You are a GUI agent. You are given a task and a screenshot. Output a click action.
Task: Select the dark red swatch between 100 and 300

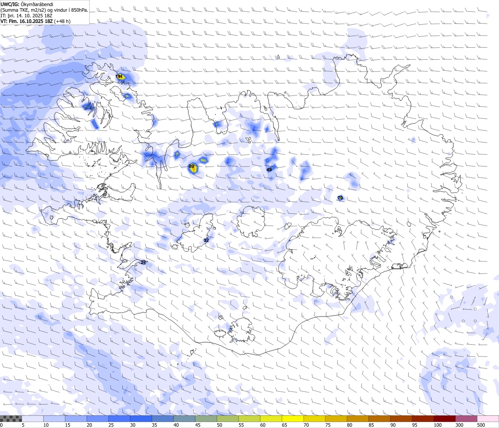pyautogui.click(x=445, y=418)
